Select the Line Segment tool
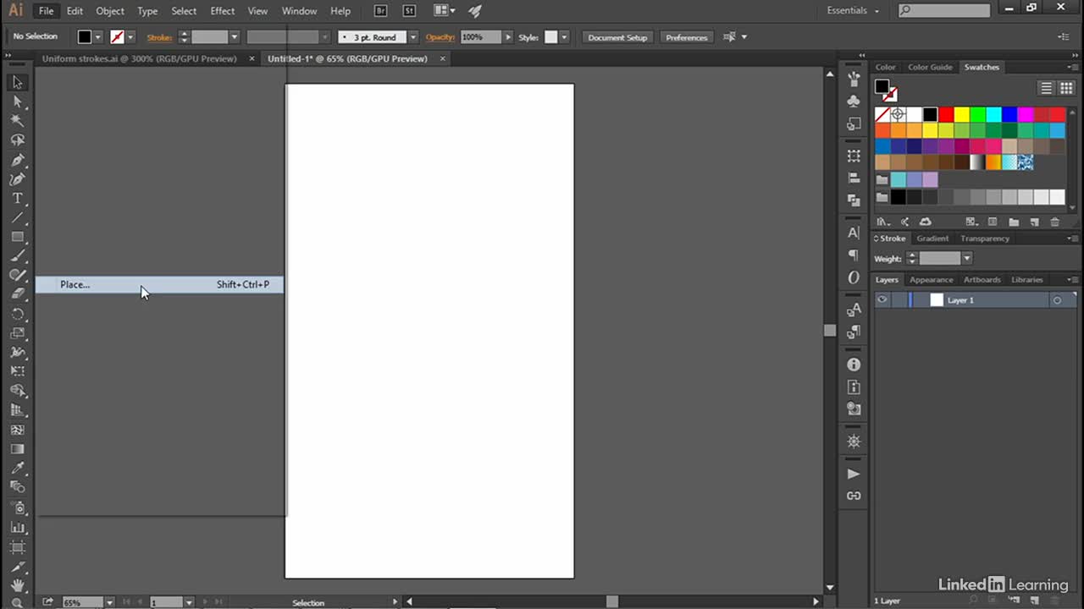Viewport: 1084px width, 609px height. pos(17,218)
